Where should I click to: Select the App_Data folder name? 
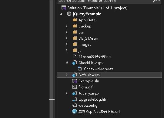coord(87,20)
